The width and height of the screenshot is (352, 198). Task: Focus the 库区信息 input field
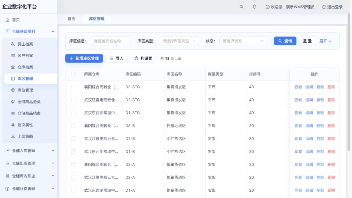pos(111,41)
